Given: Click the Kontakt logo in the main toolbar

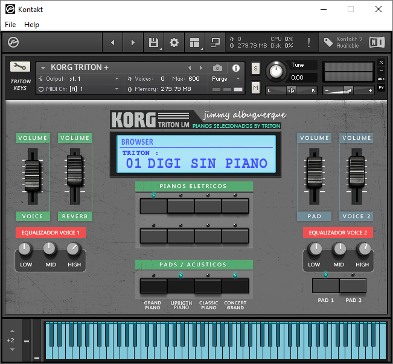Looking at the screenshot, I should coord(13,42).
